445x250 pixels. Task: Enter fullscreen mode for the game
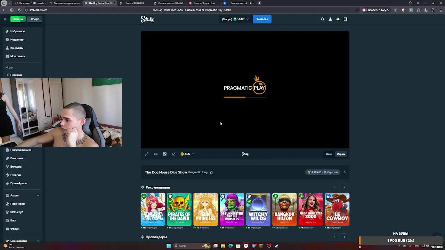click(x=147, y=154)
